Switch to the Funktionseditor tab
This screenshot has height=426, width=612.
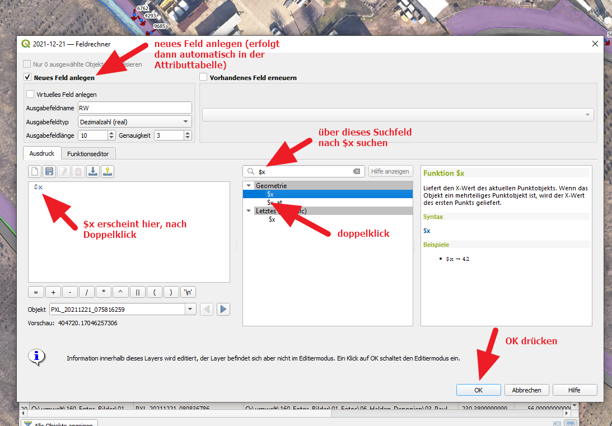[88, 153]
